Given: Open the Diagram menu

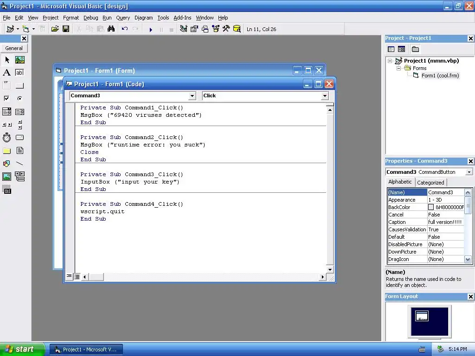Looking at the screenshot, I should coord(143,18).
